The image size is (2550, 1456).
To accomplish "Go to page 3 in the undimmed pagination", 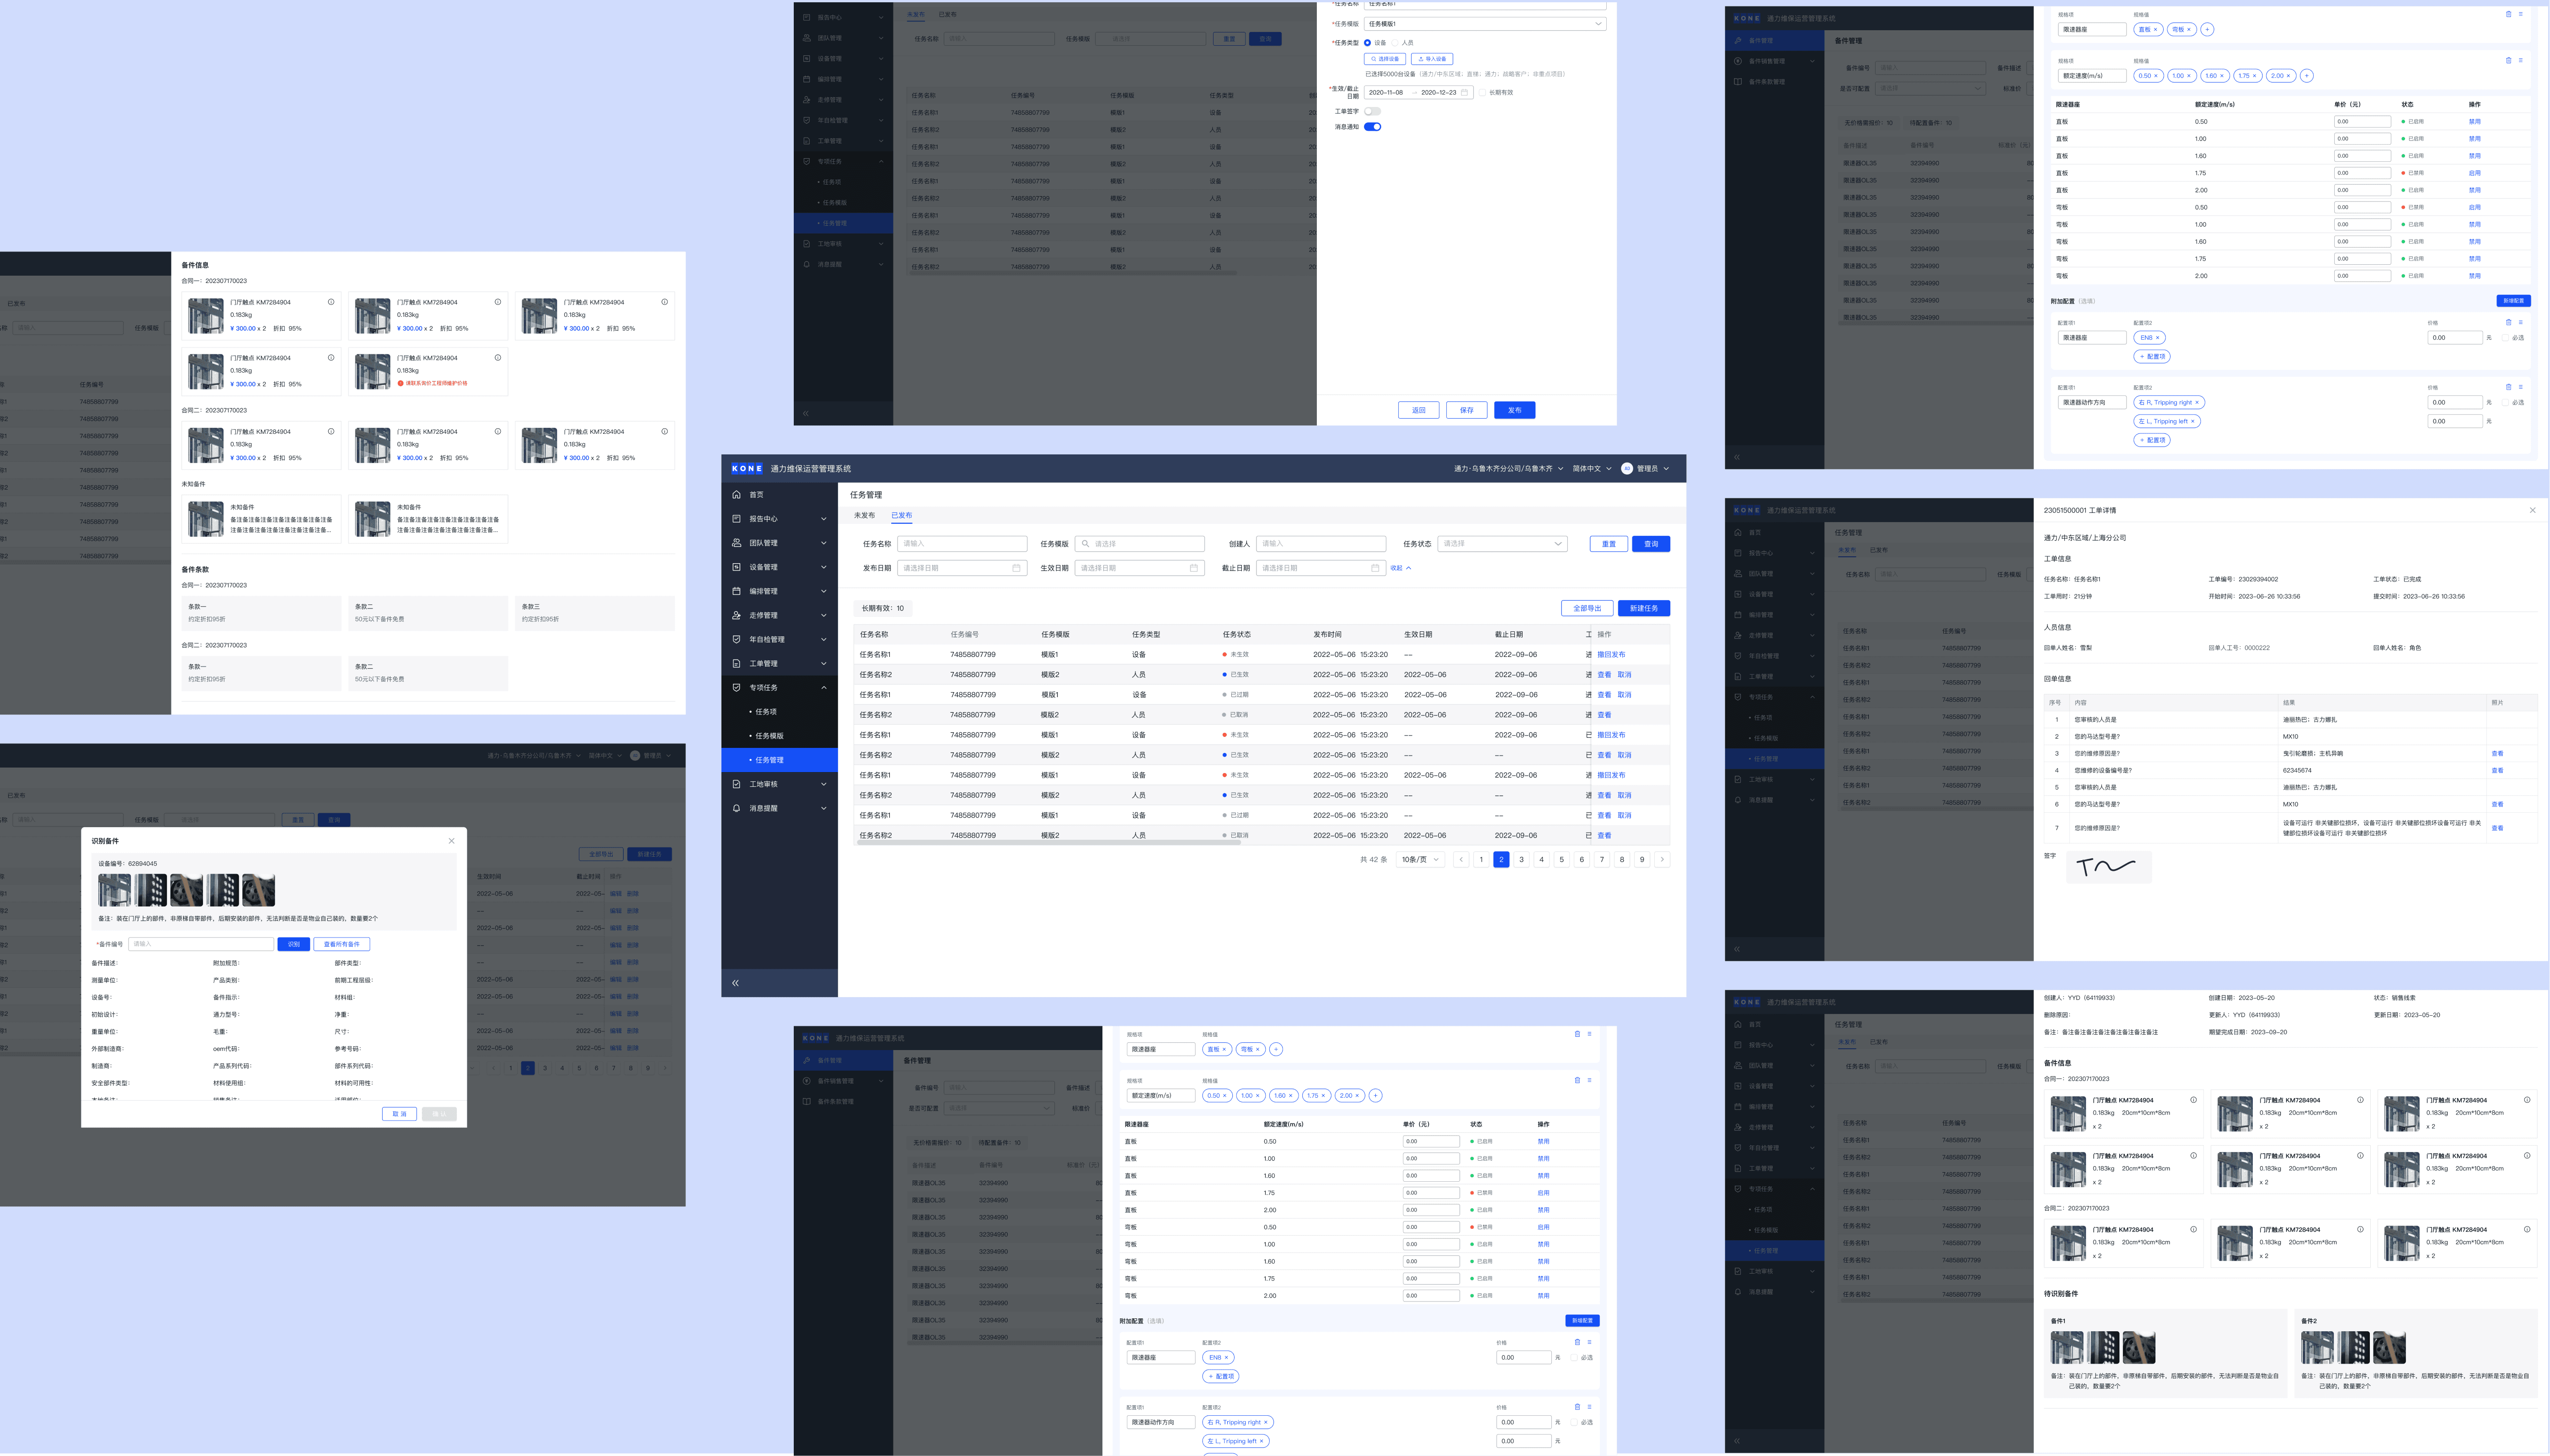I will (1521, 859).
